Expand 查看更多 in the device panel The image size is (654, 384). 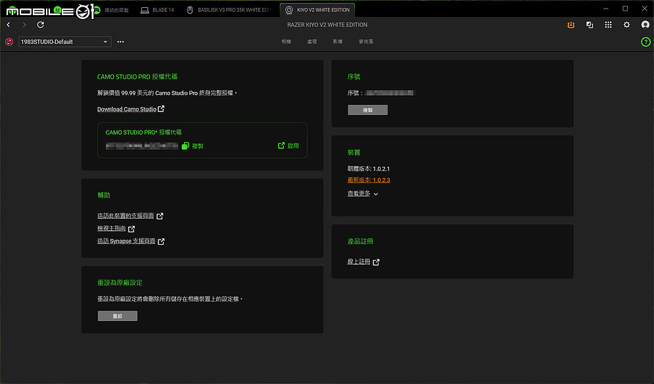pyautogui.click(x=359, y=194)
